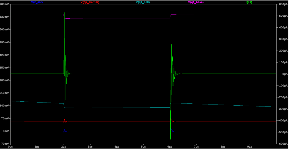Click the 0mV left axis label
Screen dimensions: 289x149
tap(6, 131)
